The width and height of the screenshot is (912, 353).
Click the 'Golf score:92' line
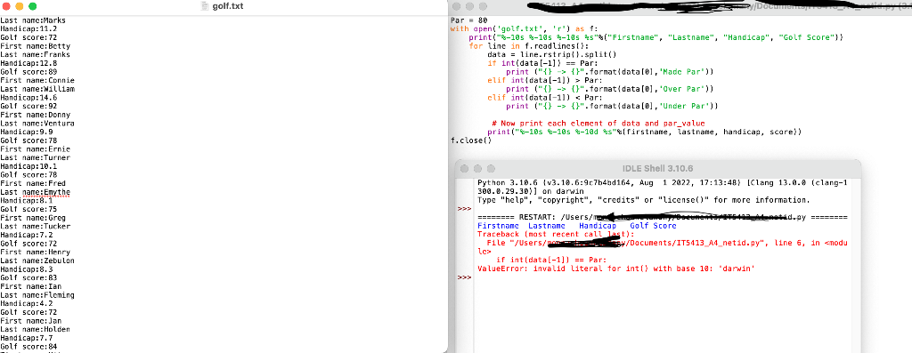coord(28,106)
